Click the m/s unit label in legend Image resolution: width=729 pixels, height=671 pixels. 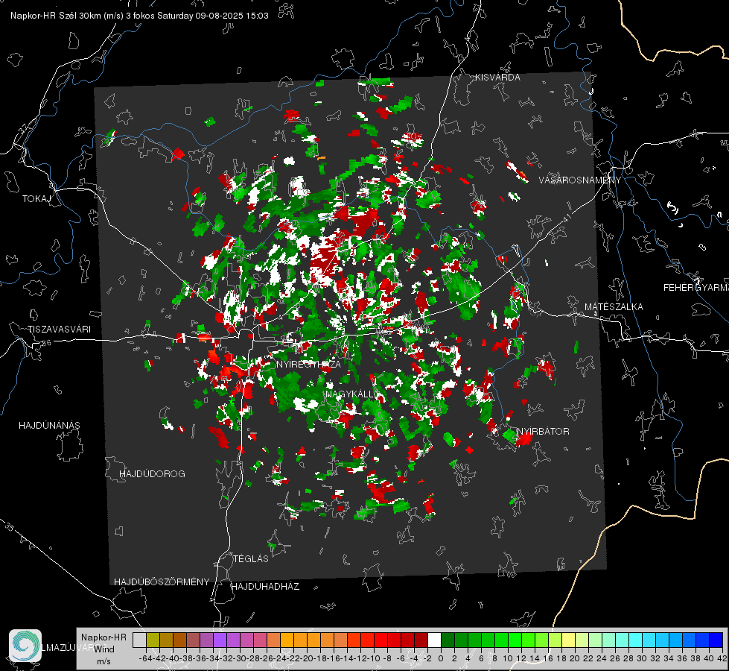coord(104,661)
